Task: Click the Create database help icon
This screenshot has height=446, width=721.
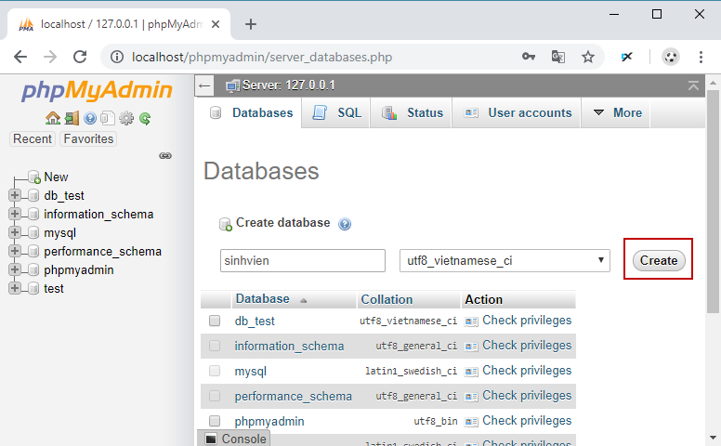Action: tap(345, 224)
